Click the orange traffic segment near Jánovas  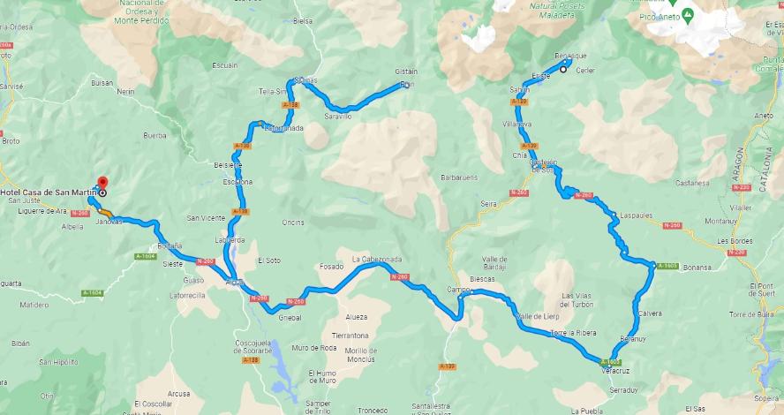coord(105,214)
